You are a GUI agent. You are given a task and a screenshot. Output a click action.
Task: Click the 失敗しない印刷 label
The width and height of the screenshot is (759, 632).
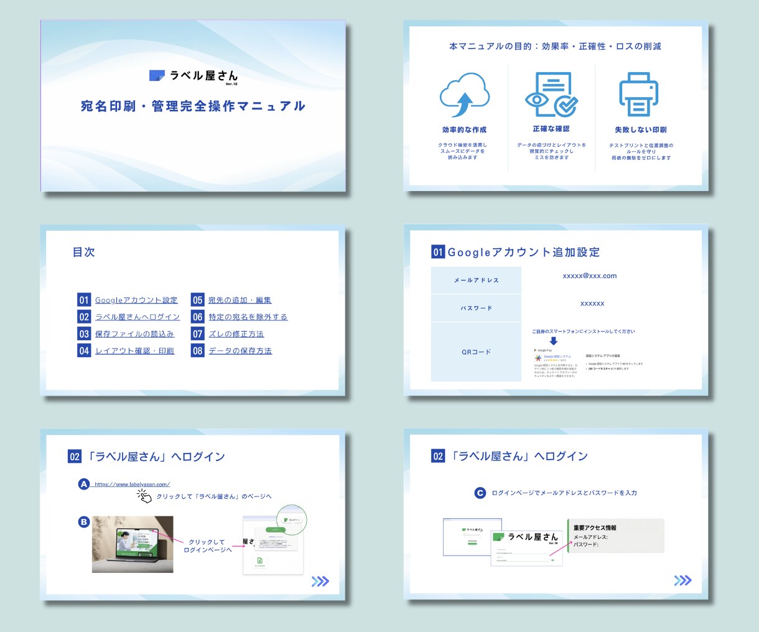[641, 130]
